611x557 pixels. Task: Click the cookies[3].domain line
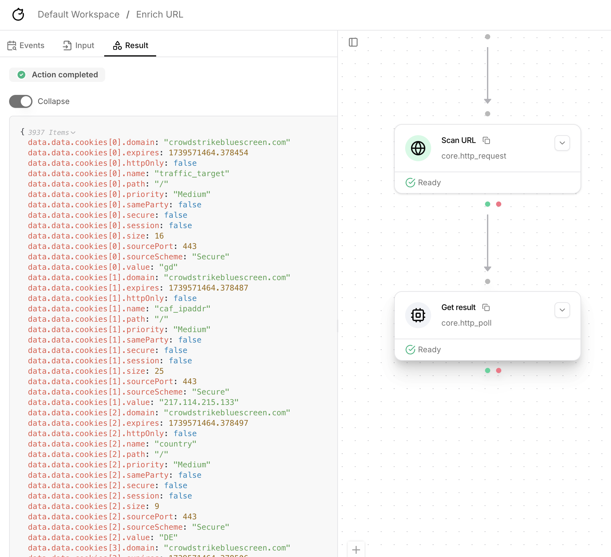[x=159, y=548]
